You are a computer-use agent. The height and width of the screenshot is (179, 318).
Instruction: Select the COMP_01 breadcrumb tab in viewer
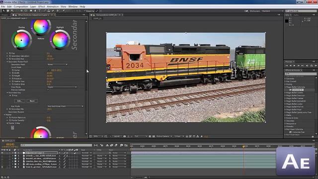(97, 18)
